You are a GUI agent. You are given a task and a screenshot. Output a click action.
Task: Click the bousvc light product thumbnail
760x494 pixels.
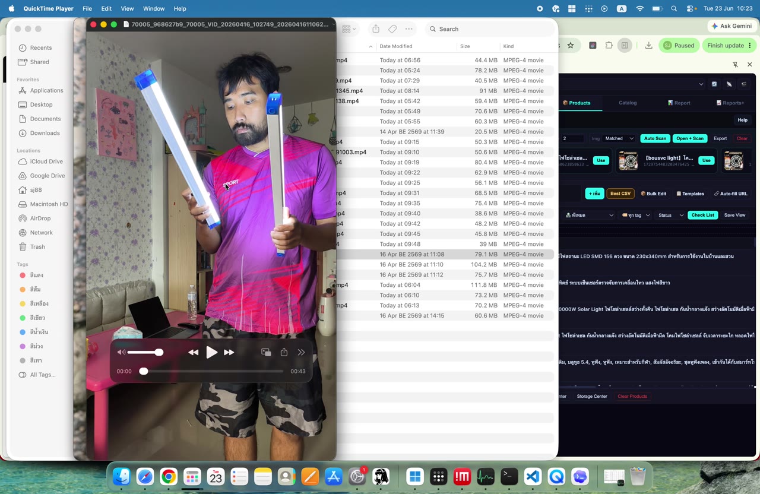coord(628,160)
